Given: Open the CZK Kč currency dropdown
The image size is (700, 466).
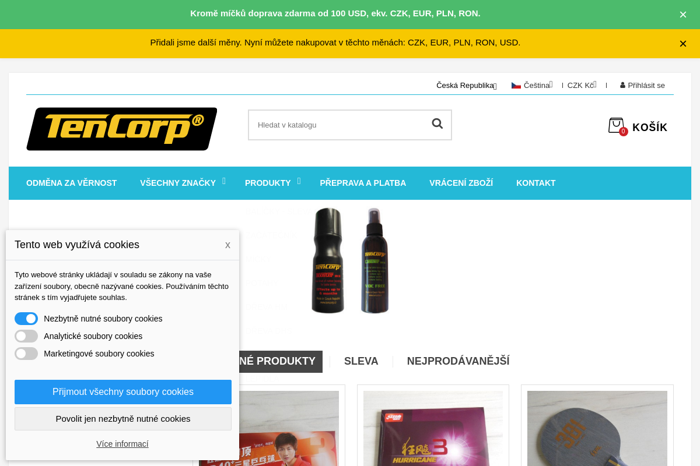Looking at the screenshot, I should pyautogui.click(x=582, y=86).
